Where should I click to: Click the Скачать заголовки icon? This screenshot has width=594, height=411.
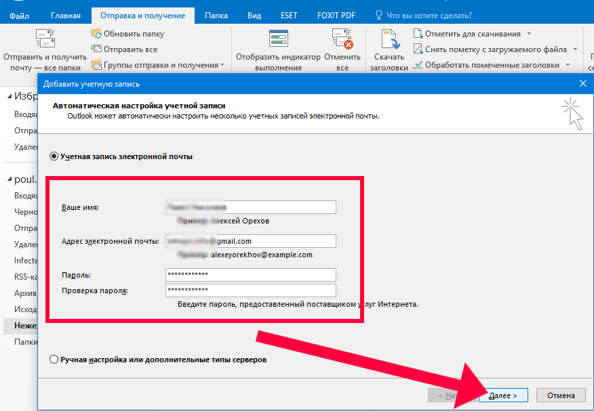click(x=390, y=39)
